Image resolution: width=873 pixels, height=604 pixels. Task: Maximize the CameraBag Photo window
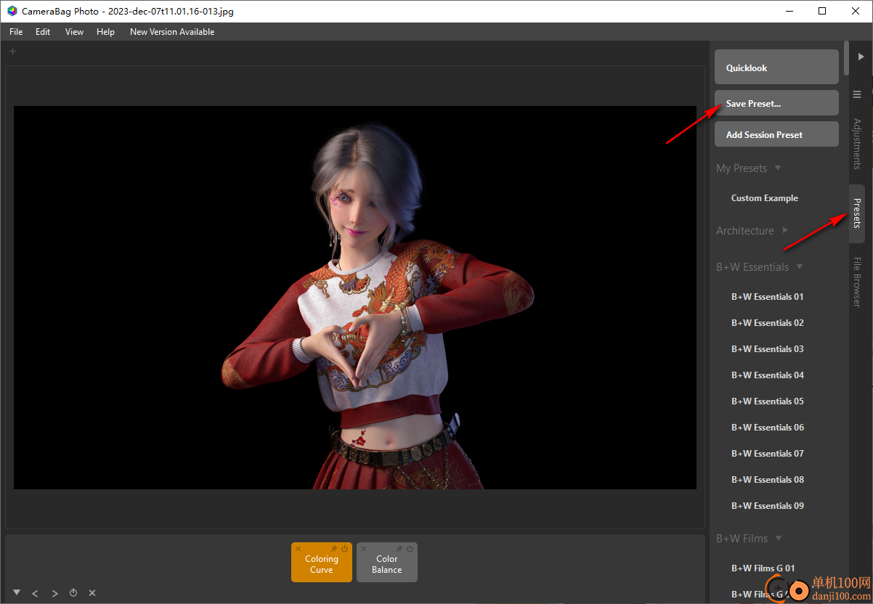[822, 11]
